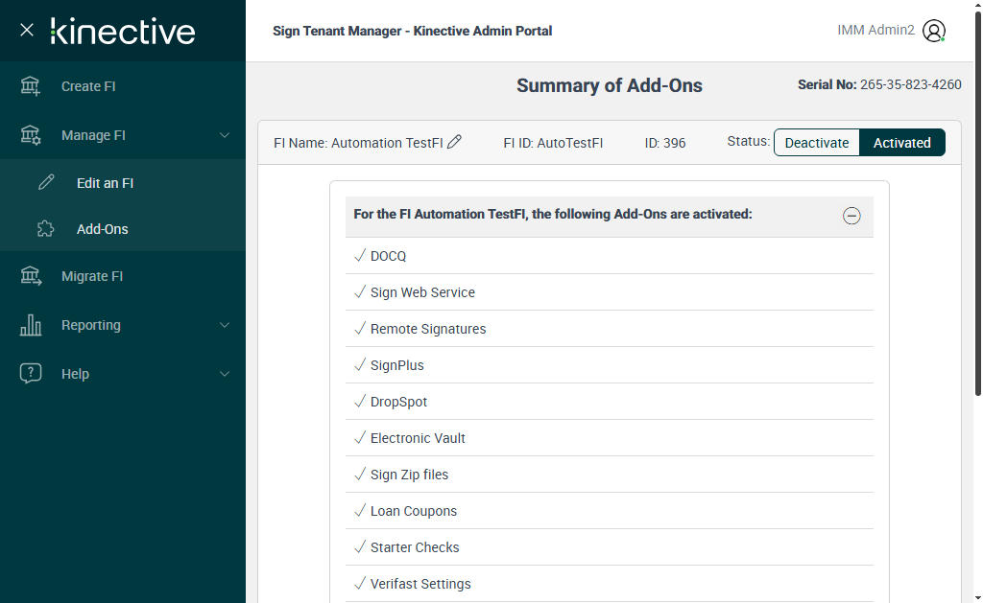Set status to Activated
983x603 pixels.
click(x=901, y=143)
